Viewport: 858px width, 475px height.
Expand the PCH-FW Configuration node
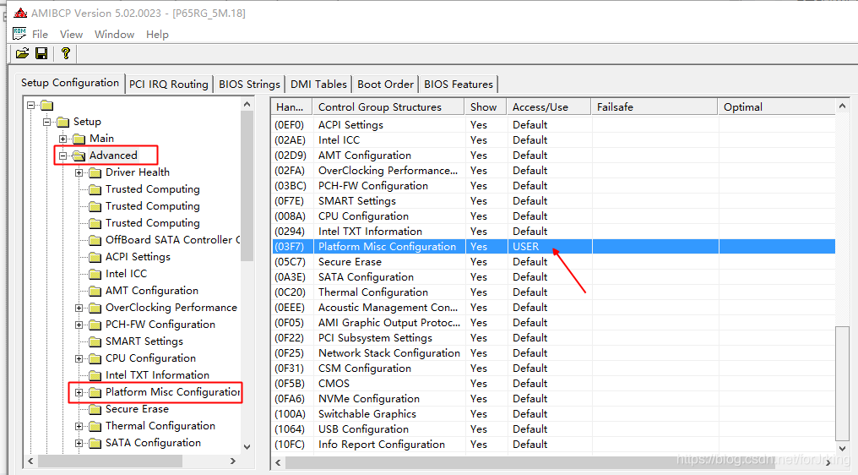[79, 325]
